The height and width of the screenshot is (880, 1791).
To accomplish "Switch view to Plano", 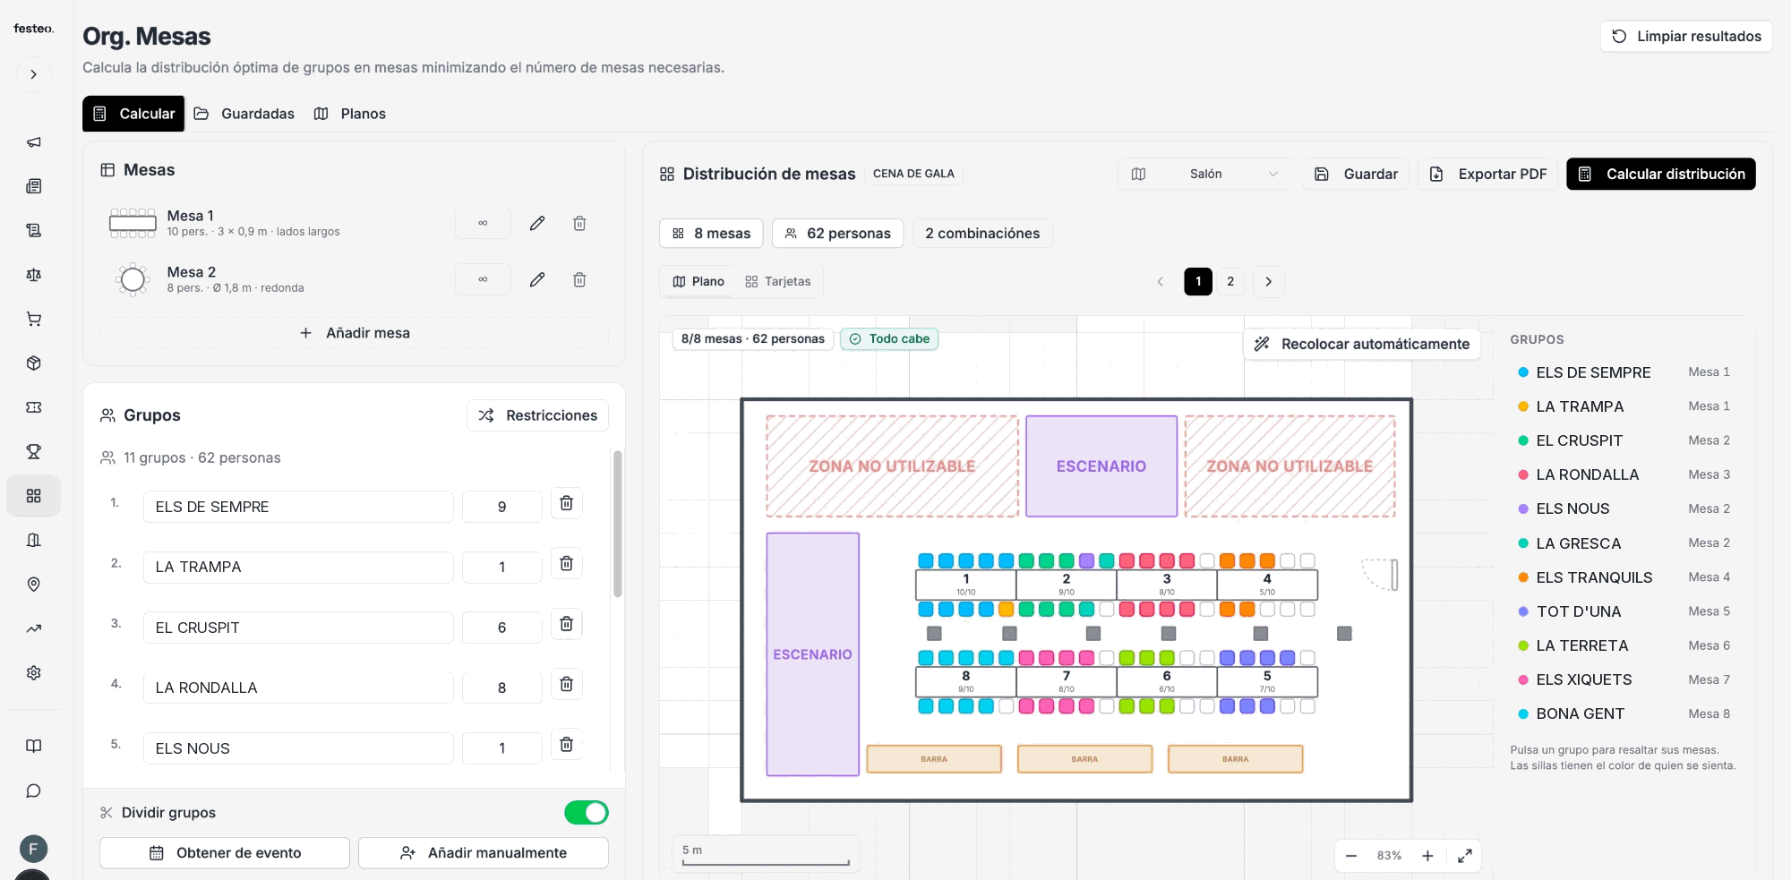I will 698,281.
